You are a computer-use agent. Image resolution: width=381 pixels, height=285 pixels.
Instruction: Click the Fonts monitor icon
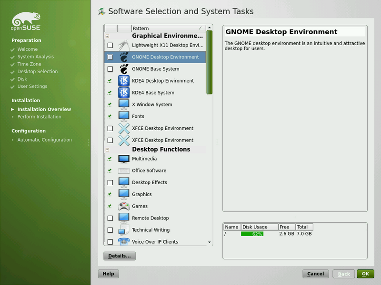[x=124, y=116]
